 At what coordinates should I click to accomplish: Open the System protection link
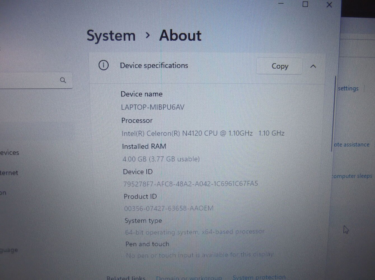pos(259,277)
